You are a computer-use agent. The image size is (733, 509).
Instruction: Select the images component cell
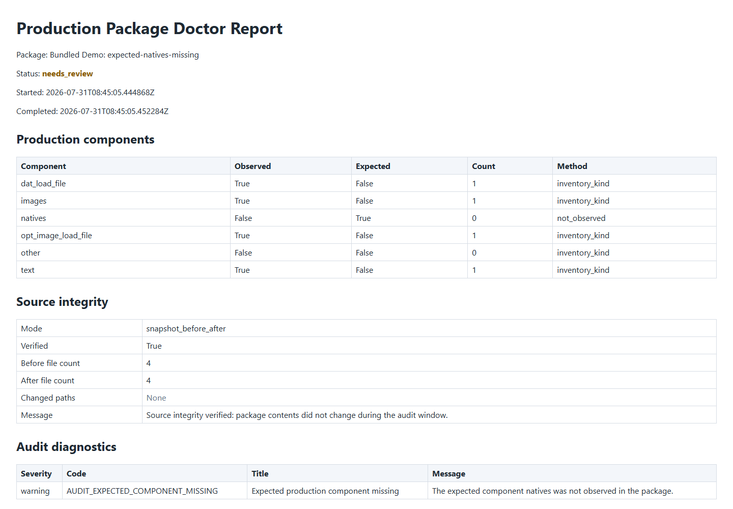123,201
